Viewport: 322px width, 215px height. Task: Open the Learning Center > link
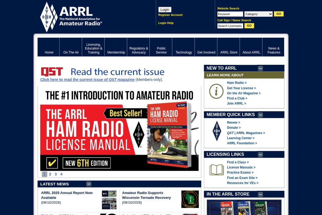click(241, 138)
